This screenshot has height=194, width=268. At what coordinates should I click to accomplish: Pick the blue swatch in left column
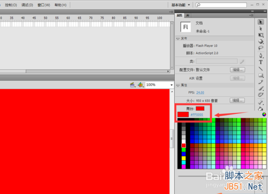[x=184, y=154]
